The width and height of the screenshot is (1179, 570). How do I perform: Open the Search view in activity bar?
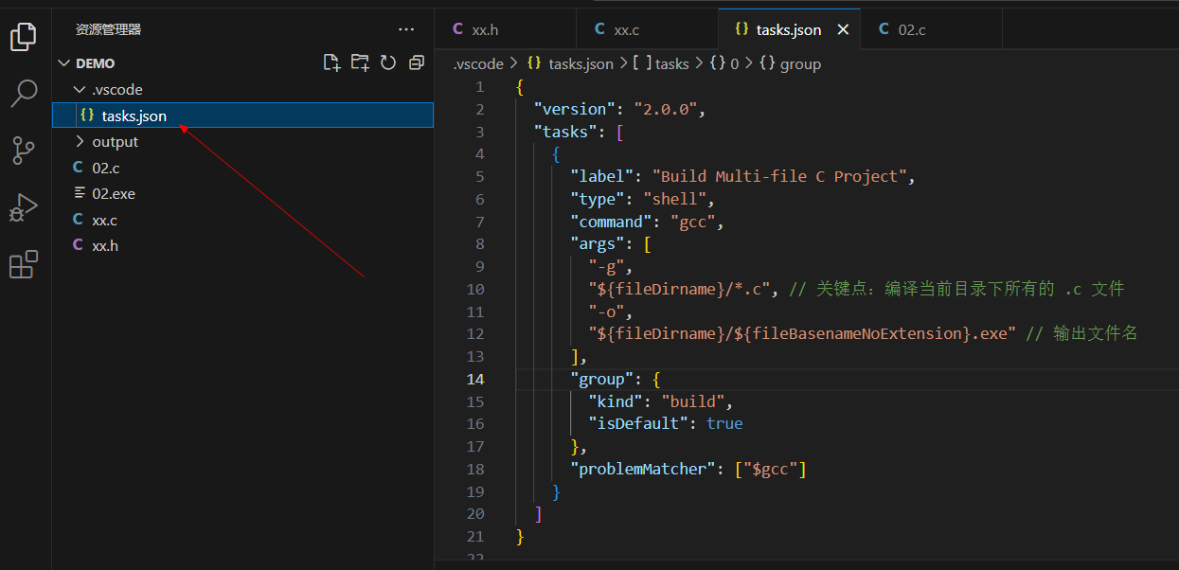tap(23, 93)
